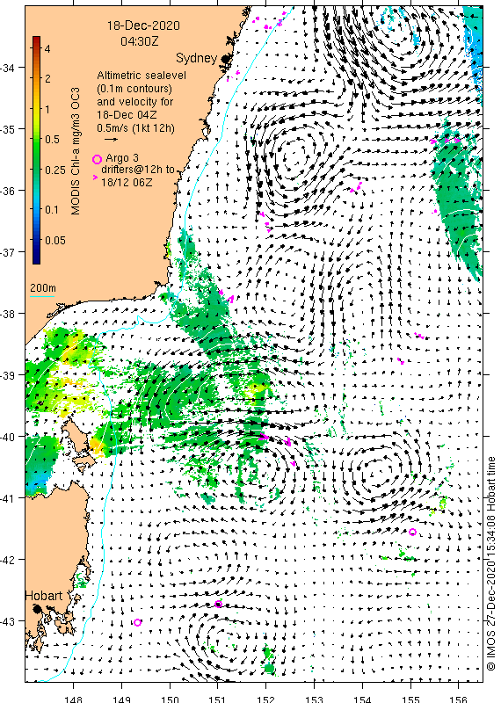
Task: Click the latitude axis label "-35"
Action: pyautogui.click(x=7, y=129)
